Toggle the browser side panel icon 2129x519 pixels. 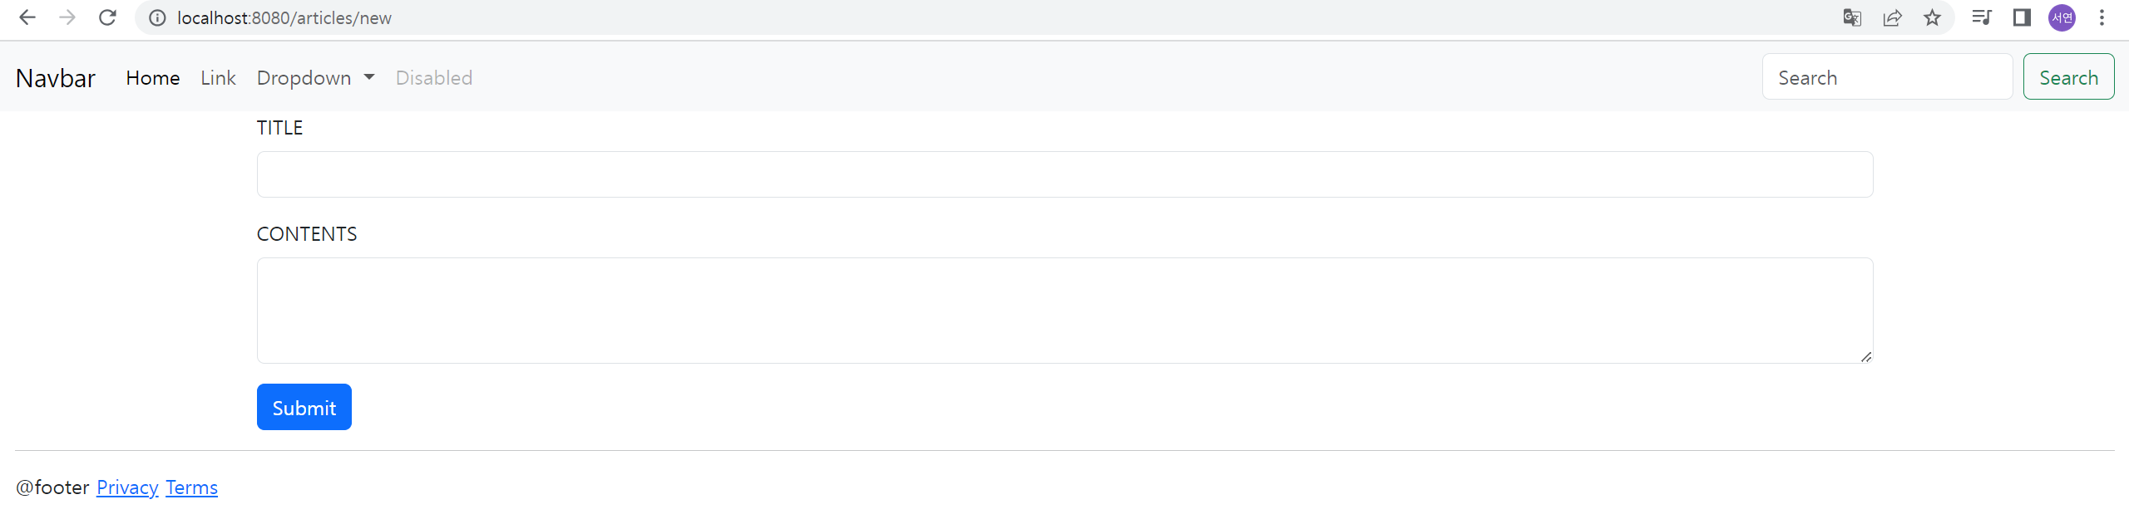[2022, 17]
